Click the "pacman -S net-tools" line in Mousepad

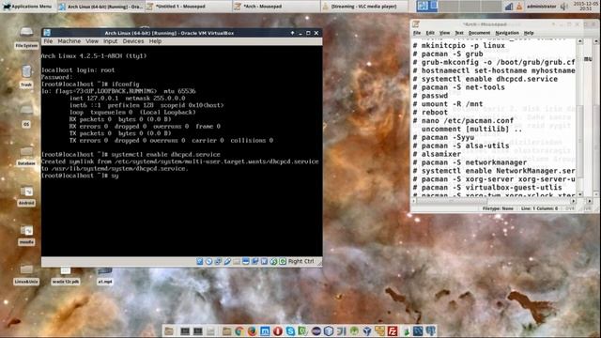pos(458,87)
